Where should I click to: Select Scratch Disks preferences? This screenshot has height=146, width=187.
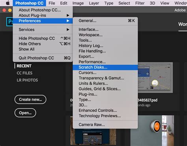tap(105, 67)
